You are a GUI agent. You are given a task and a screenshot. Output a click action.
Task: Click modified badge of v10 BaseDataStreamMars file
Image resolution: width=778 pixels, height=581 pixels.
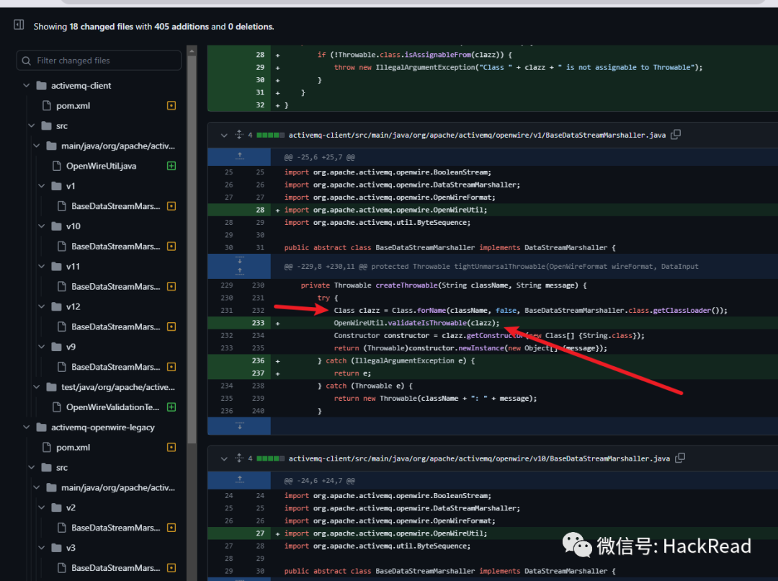[x=171, y=247]
